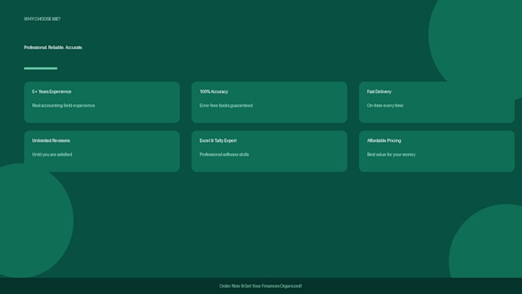Viewport: 522px width, 294px height.
Task: Click "Real accounting field experience" text
Action: pos(64,105)
